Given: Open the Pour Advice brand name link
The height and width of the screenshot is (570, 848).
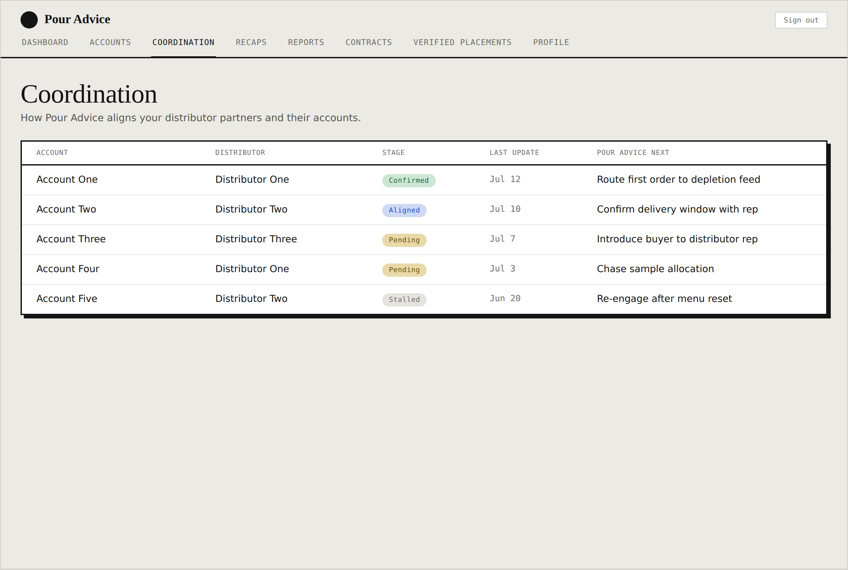Looking at the screenshot, I should [x=77, y=19].
